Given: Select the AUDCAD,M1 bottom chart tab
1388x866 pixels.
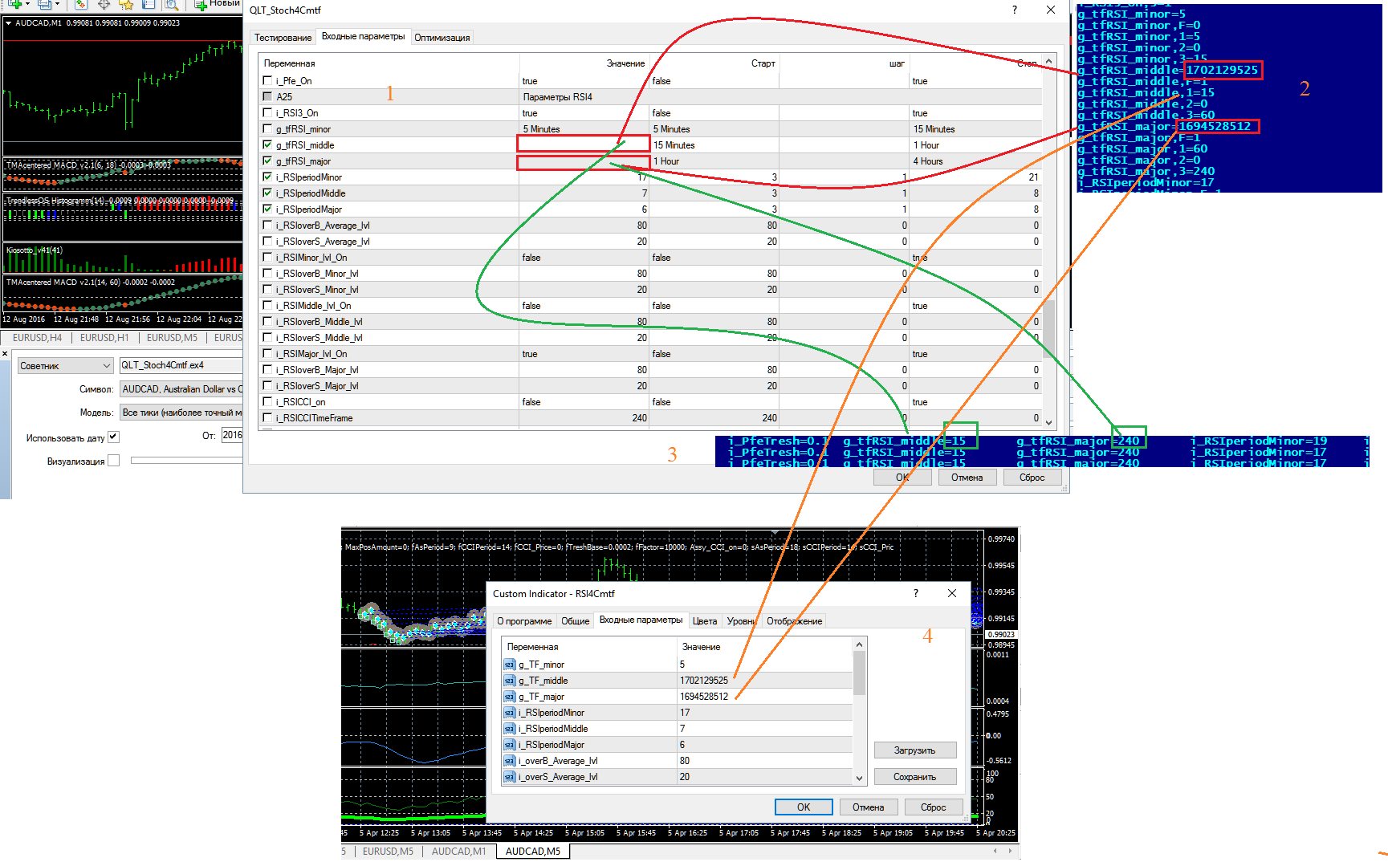Looking at the screenshot, I should coord(458,852).
